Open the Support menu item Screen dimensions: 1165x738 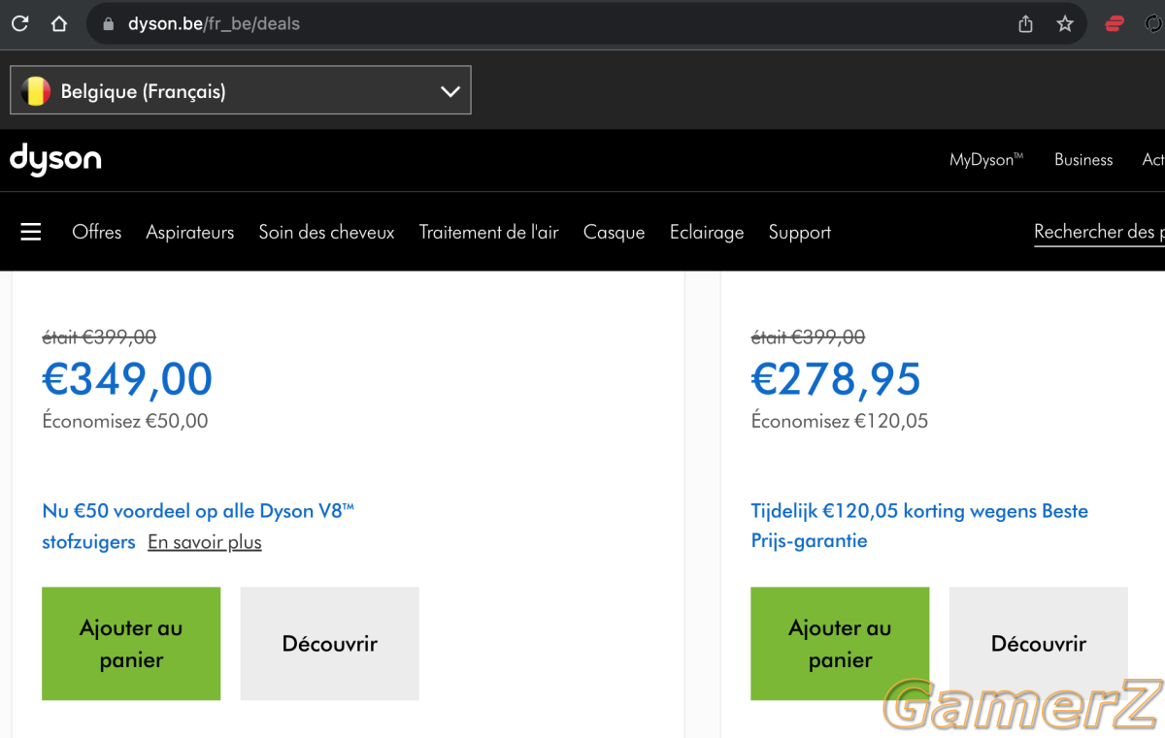tap(800, 232)
